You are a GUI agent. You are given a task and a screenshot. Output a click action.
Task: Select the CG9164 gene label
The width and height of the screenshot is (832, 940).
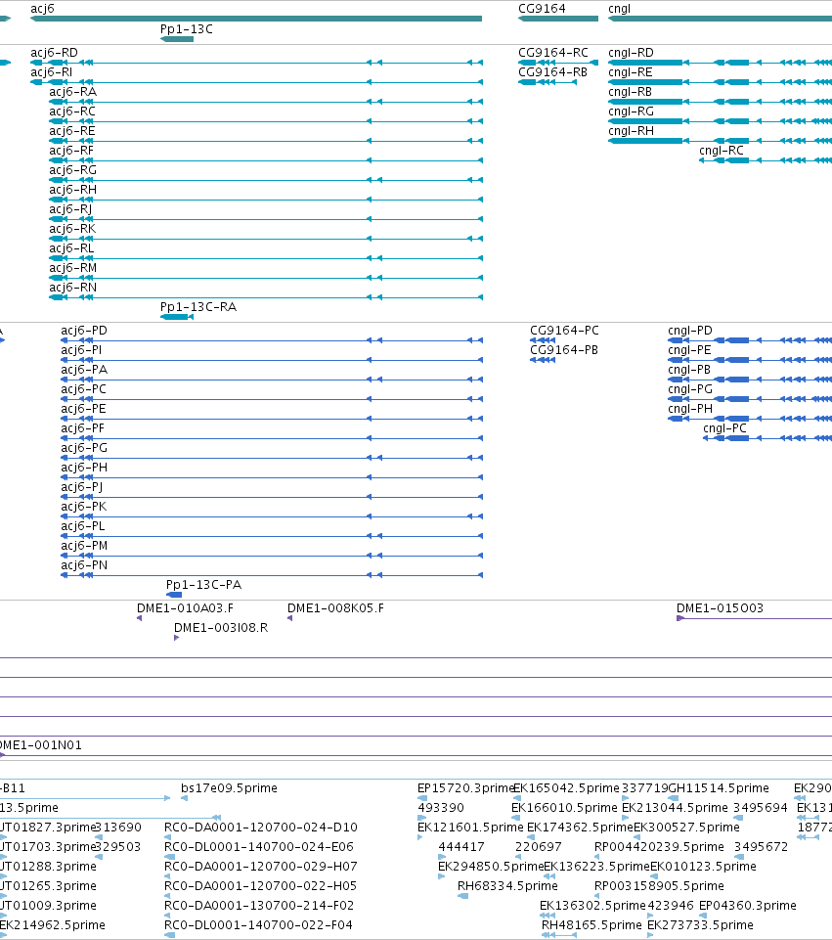pyautogui.click(x=542, y=9)
